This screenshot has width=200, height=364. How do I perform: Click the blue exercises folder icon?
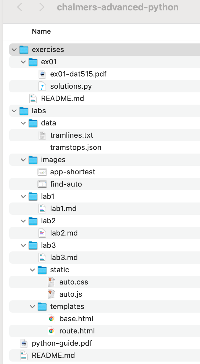[x=24, y=50]
